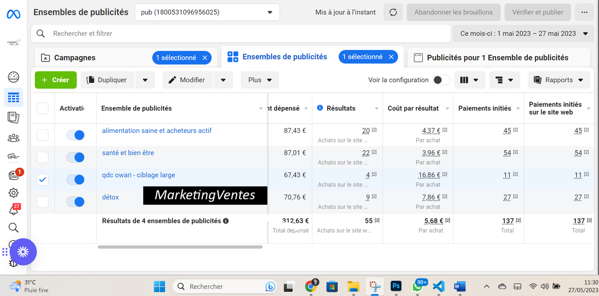Disable the 'santé et bien être' ad set

pyautogui.click(x=75, y=157)
